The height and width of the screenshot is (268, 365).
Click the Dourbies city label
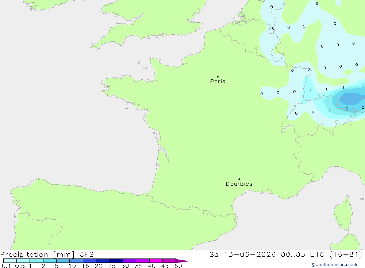(239, 184)
